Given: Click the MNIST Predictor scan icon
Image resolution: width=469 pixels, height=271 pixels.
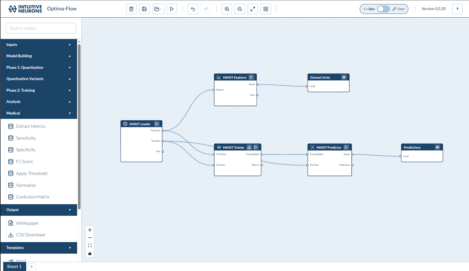Looking at the screenshot, I should (312, 147).
